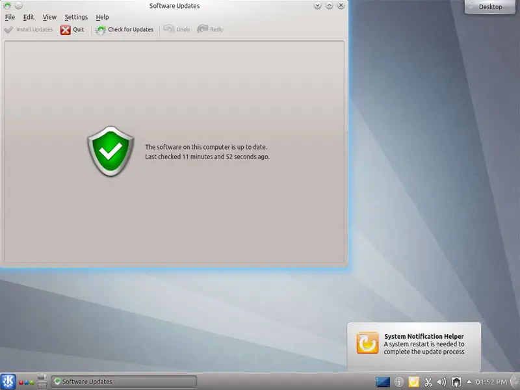Screen dimensions: 520x390
Task: Click the green shield up-to-date icon
Action: coord(110,151)
